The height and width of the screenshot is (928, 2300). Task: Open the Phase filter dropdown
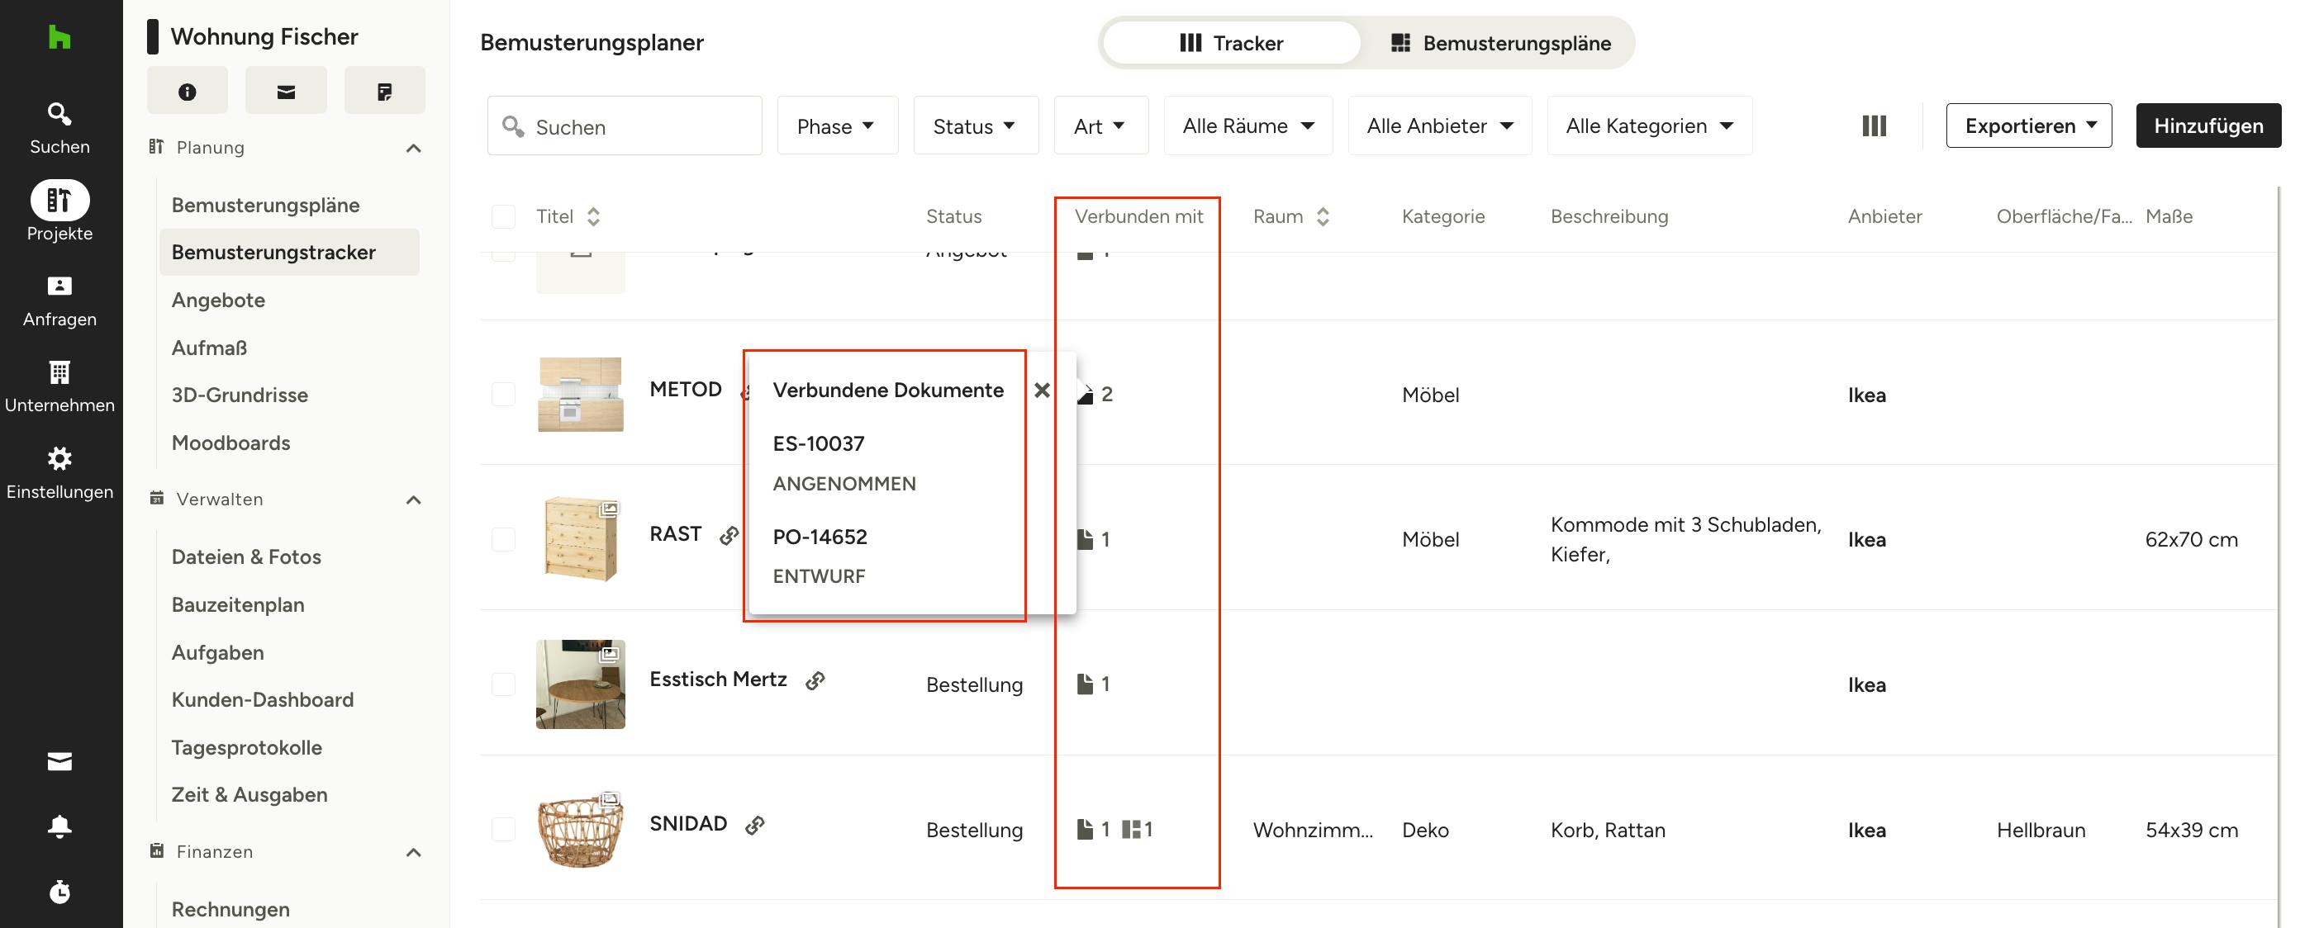click(x=838, y=125)
